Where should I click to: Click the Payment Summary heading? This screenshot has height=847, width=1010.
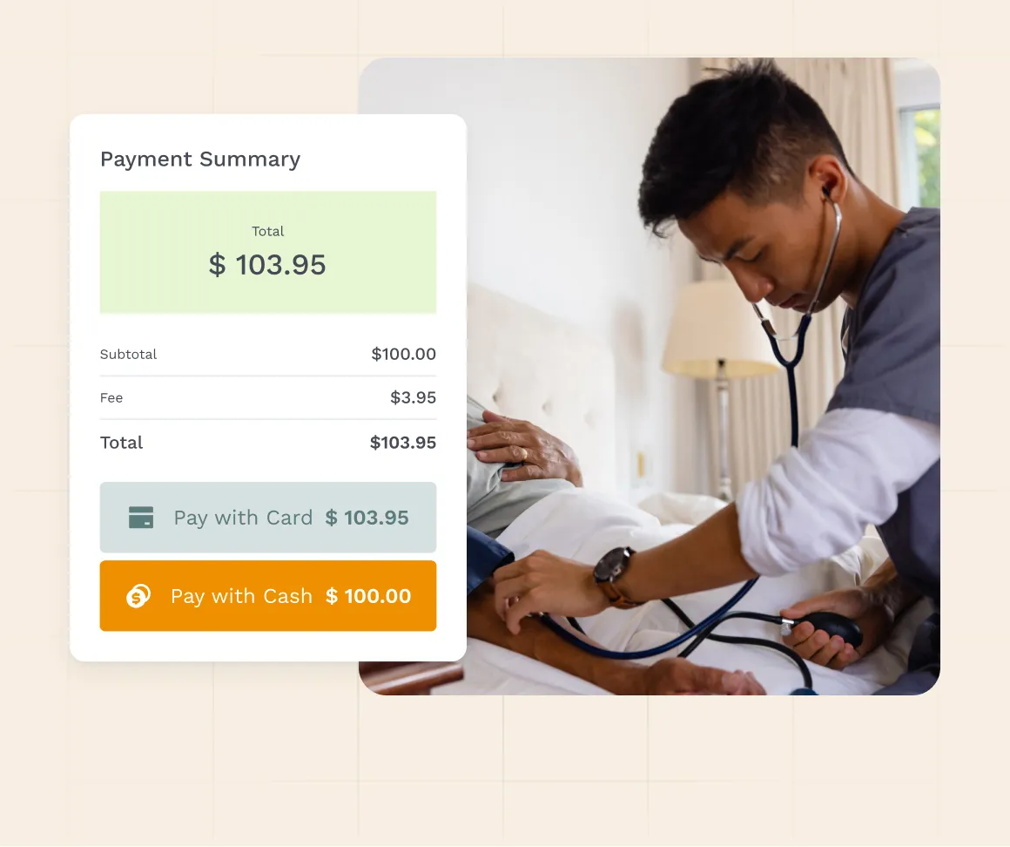200,159
